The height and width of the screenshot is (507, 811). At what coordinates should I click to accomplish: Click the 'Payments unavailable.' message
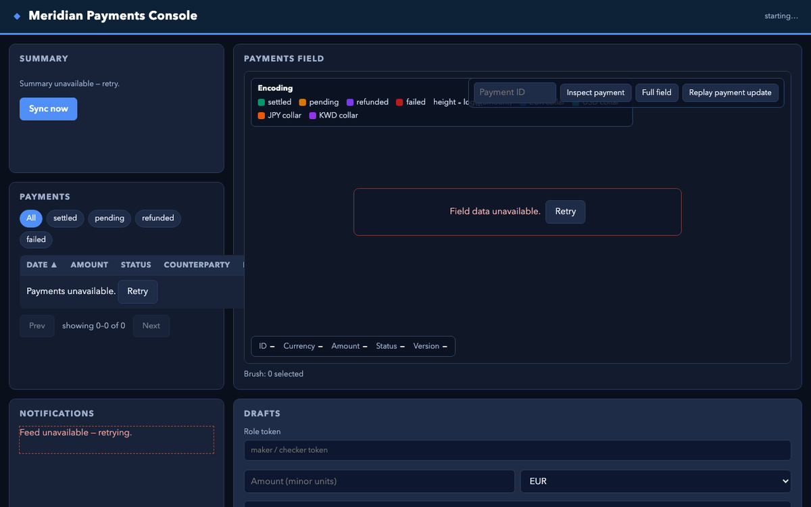click(71, 291)
